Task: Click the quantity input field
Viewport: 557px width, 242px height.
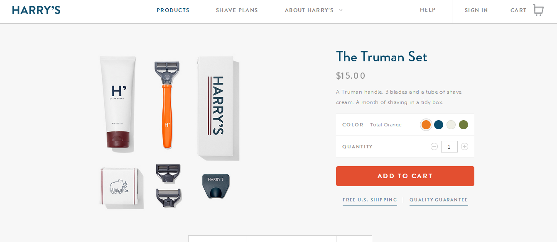Action: 449,147
